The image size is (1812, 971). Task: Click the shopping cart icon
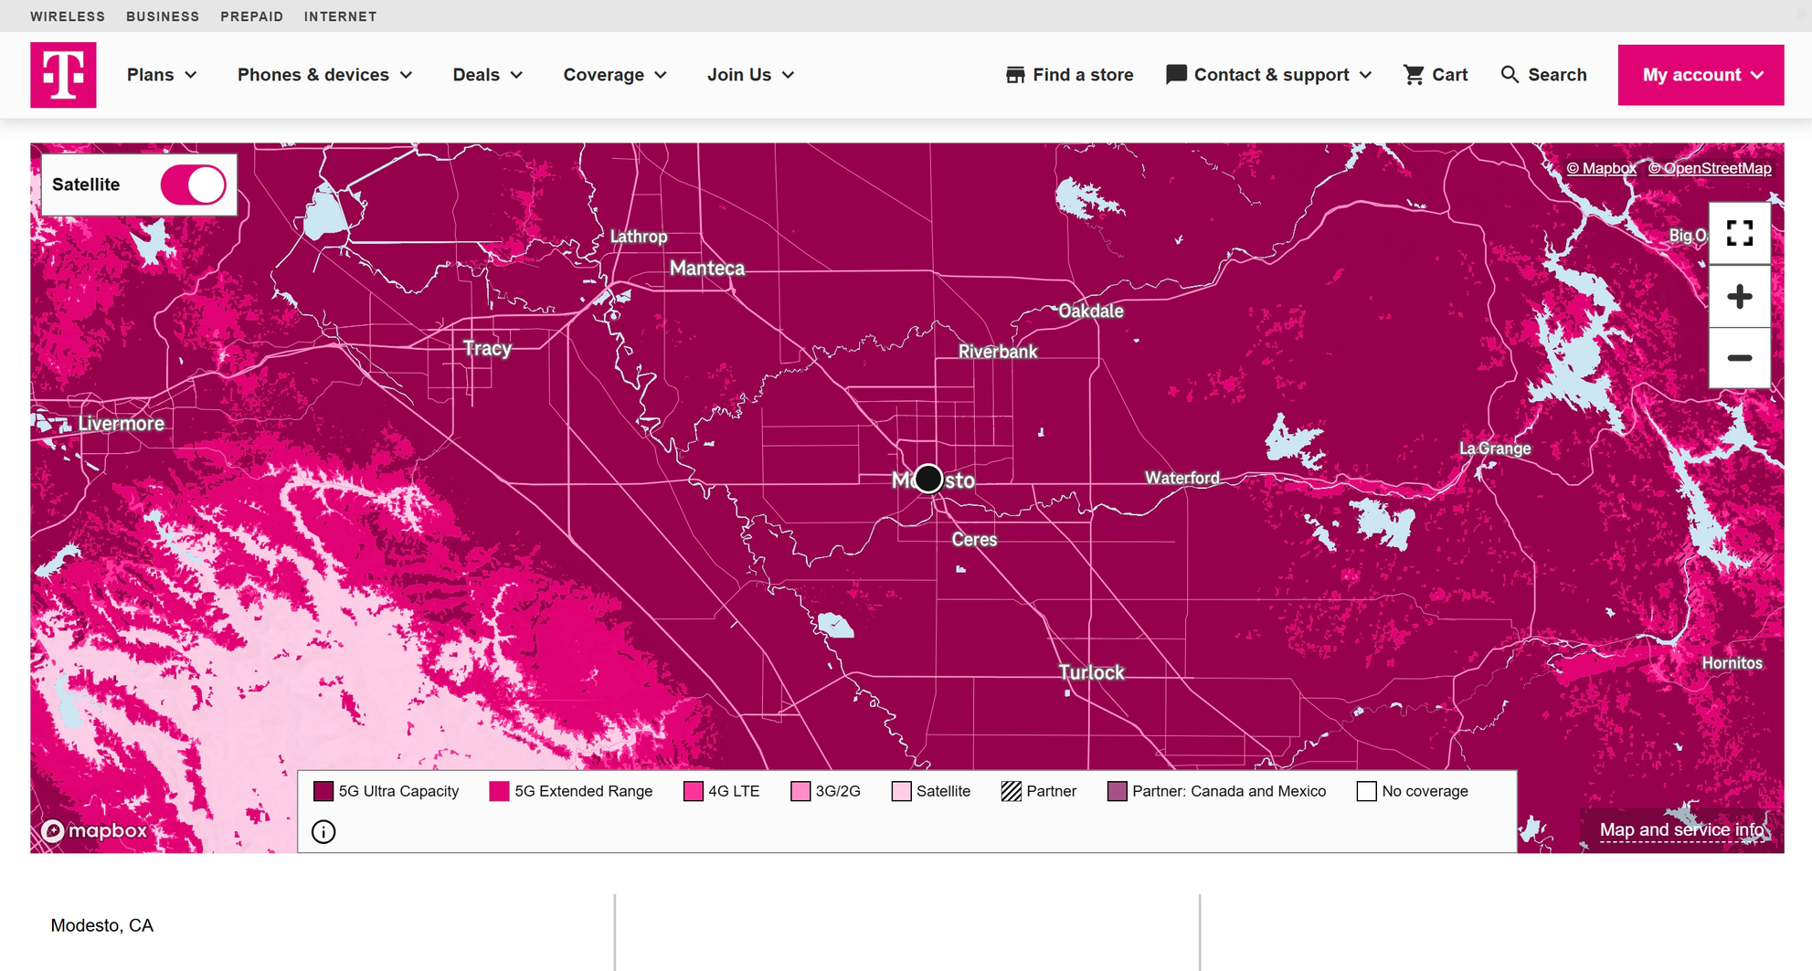(1414, 75)
